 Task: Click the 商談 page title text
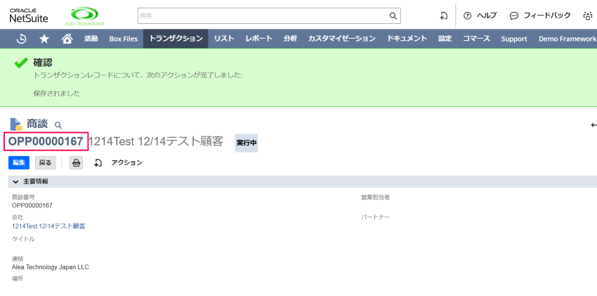[37, 124]
